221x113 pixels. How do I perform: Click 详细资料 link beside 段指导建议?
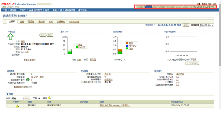[108, 79]
